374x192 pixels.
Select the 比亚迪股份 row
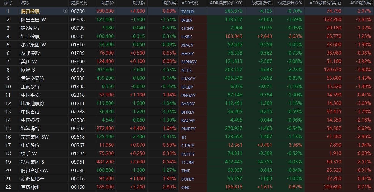click(32, 103)
